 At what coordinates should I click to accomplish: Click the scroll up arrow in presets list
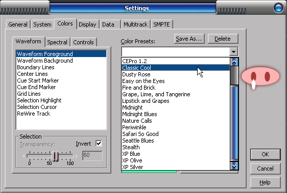[x=234, y=62]
